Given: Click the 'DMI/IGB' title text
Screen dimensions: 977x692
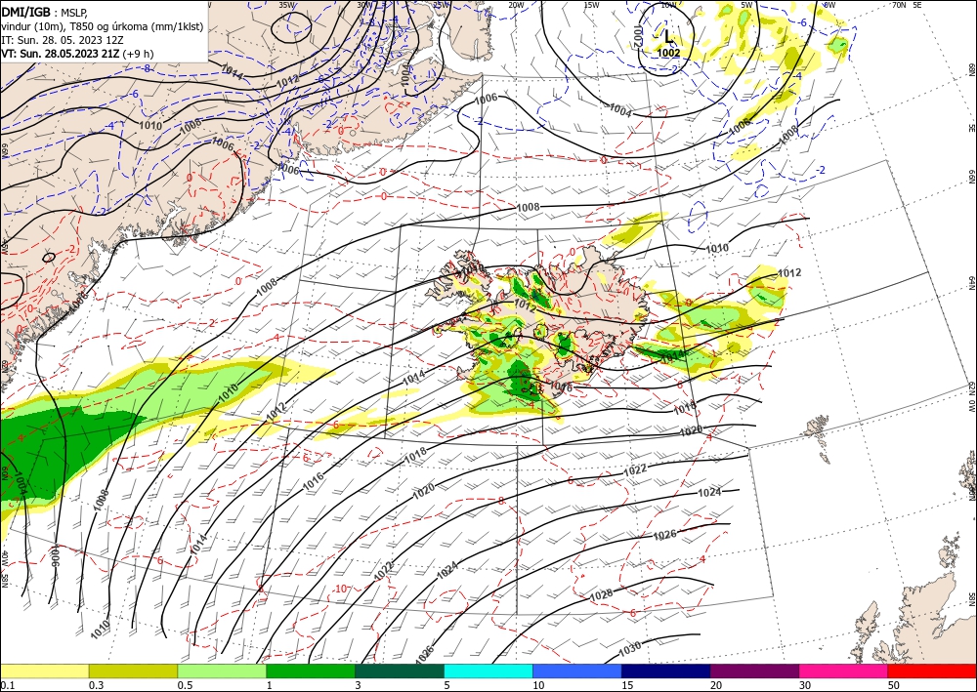Looking at the screenshot, I should click(x=26, y=11).
